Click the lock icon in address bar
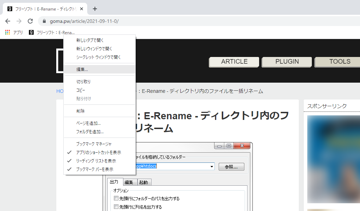 click(x=44, y=21)
